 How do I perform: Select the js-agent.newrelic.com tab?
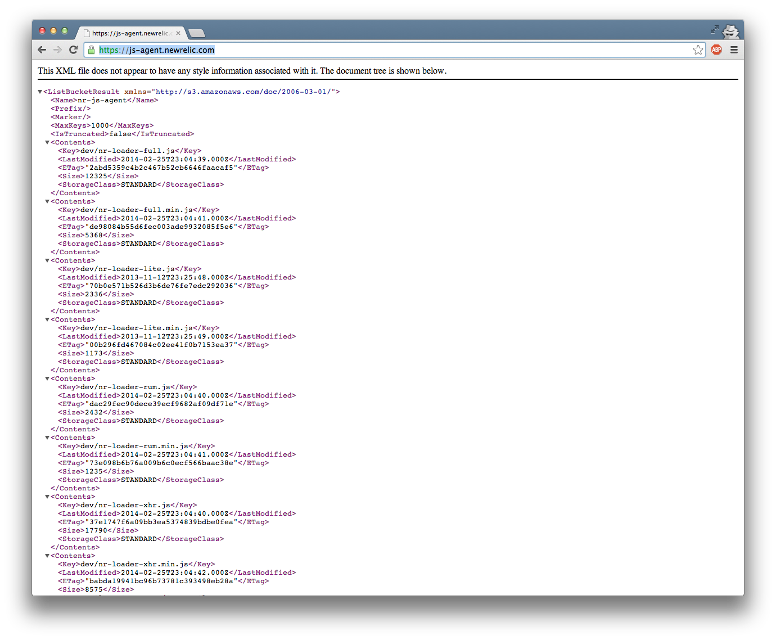tap(130, 33)
